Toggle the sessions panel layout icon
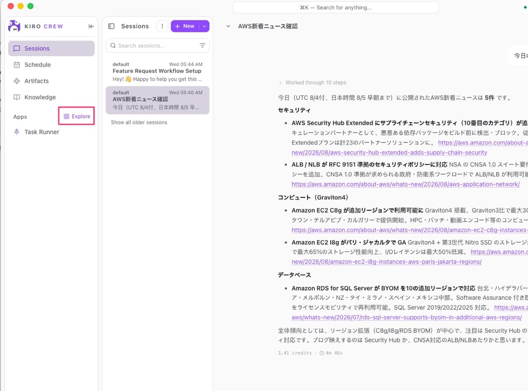Screen dimensions: 528x391 pyautogui.click(x=111, y=26)
